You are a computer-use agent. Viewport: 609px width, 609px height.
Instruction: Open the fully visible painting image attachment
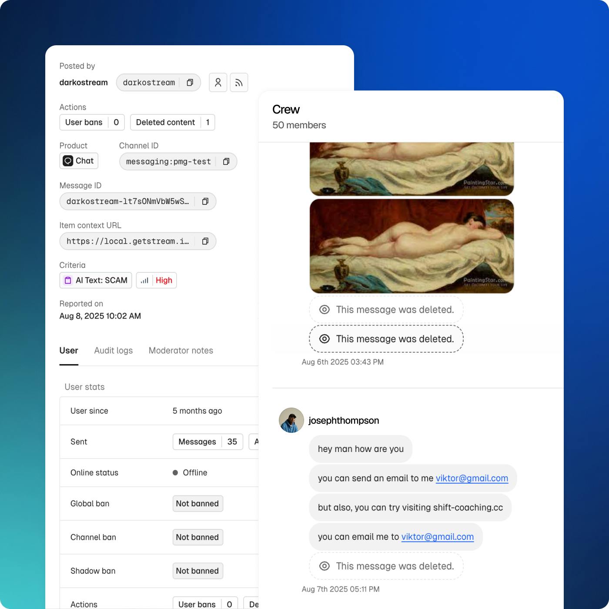(x=412, y=246)
